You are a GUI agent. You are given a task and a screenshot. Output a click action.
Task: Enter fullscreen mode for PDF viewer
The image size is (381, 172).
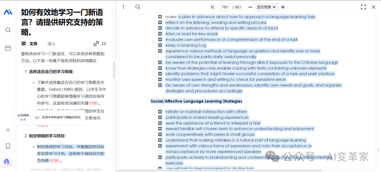pyautogui.click(x=363, y=7)
